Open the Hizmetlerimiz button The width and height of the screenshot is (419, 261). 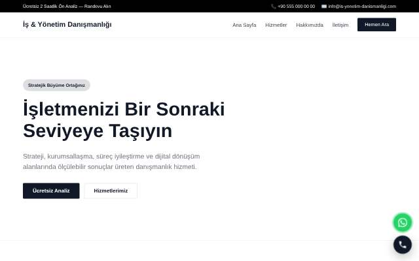(111, 191)
